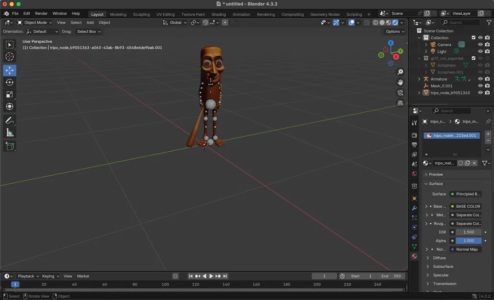
Task: Jump to end frame with the playback button
Action: point(223,276)
